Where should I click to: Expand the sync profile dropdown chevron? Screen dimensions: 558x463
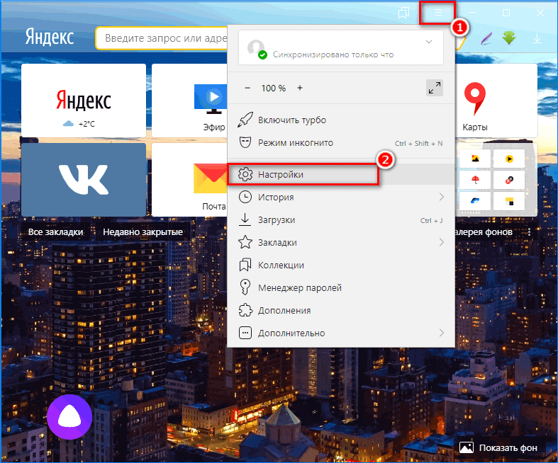[x=429, y=42]
